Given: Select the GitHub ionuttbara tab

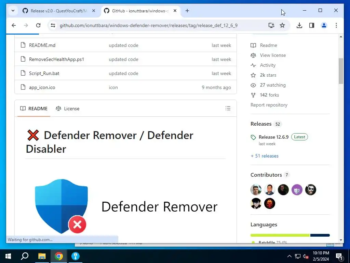Looking at the screenshot, I should pyautogui.click(x=140, y=11).
